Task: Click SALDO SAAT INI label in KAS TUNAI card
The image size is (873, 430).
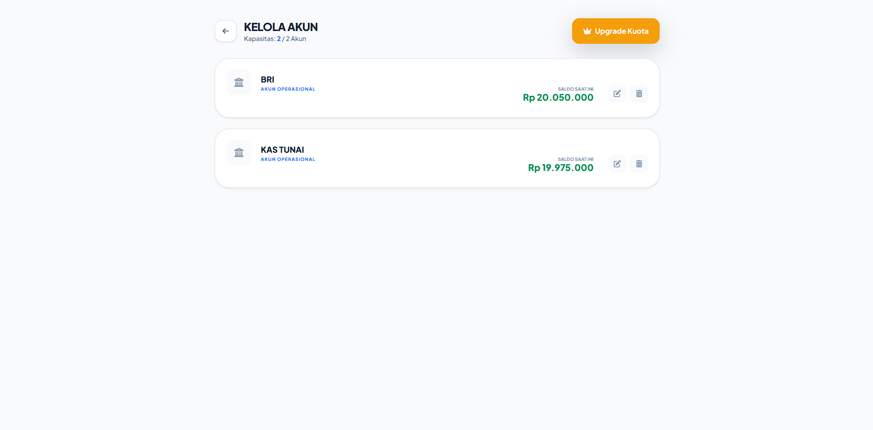Action: click(x=576, y=160)
